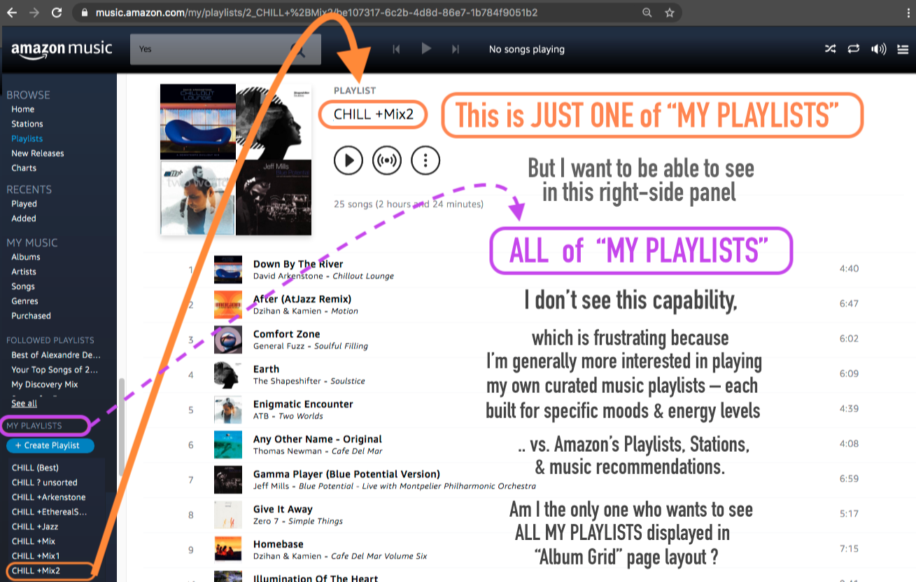Navigate back with the browser arrow
The width and height of the screenshot is (916, 582).
coord(11,12)
